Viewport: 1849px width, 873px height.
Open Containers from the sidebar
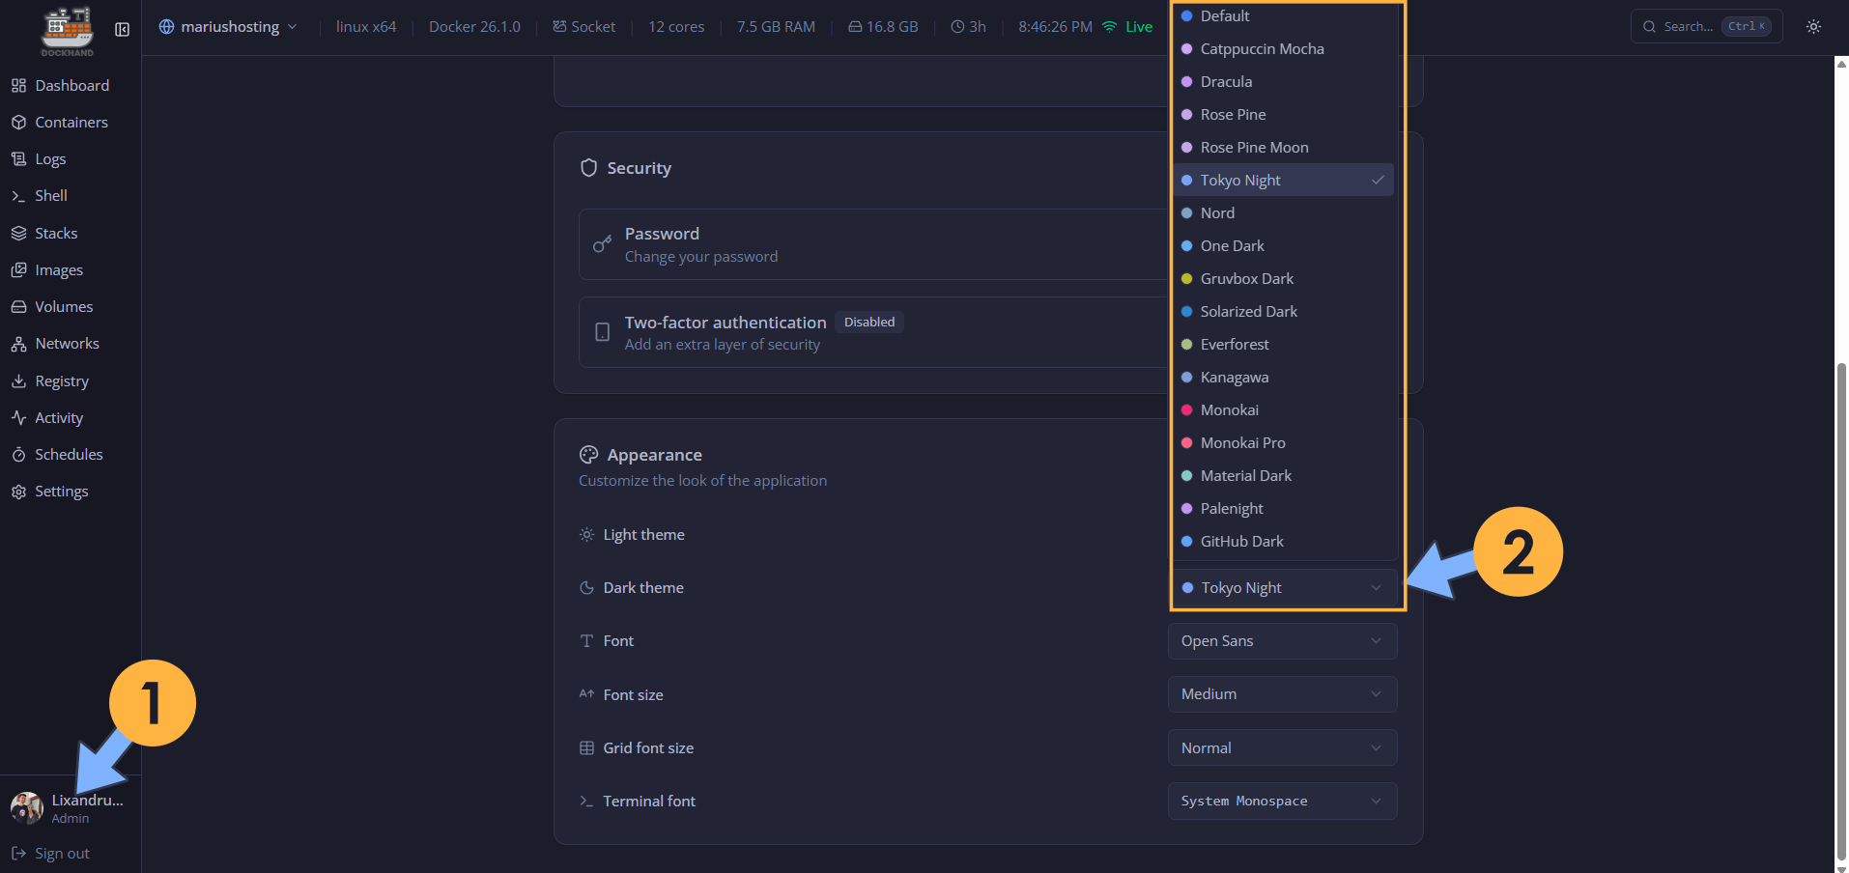[71, 123]
